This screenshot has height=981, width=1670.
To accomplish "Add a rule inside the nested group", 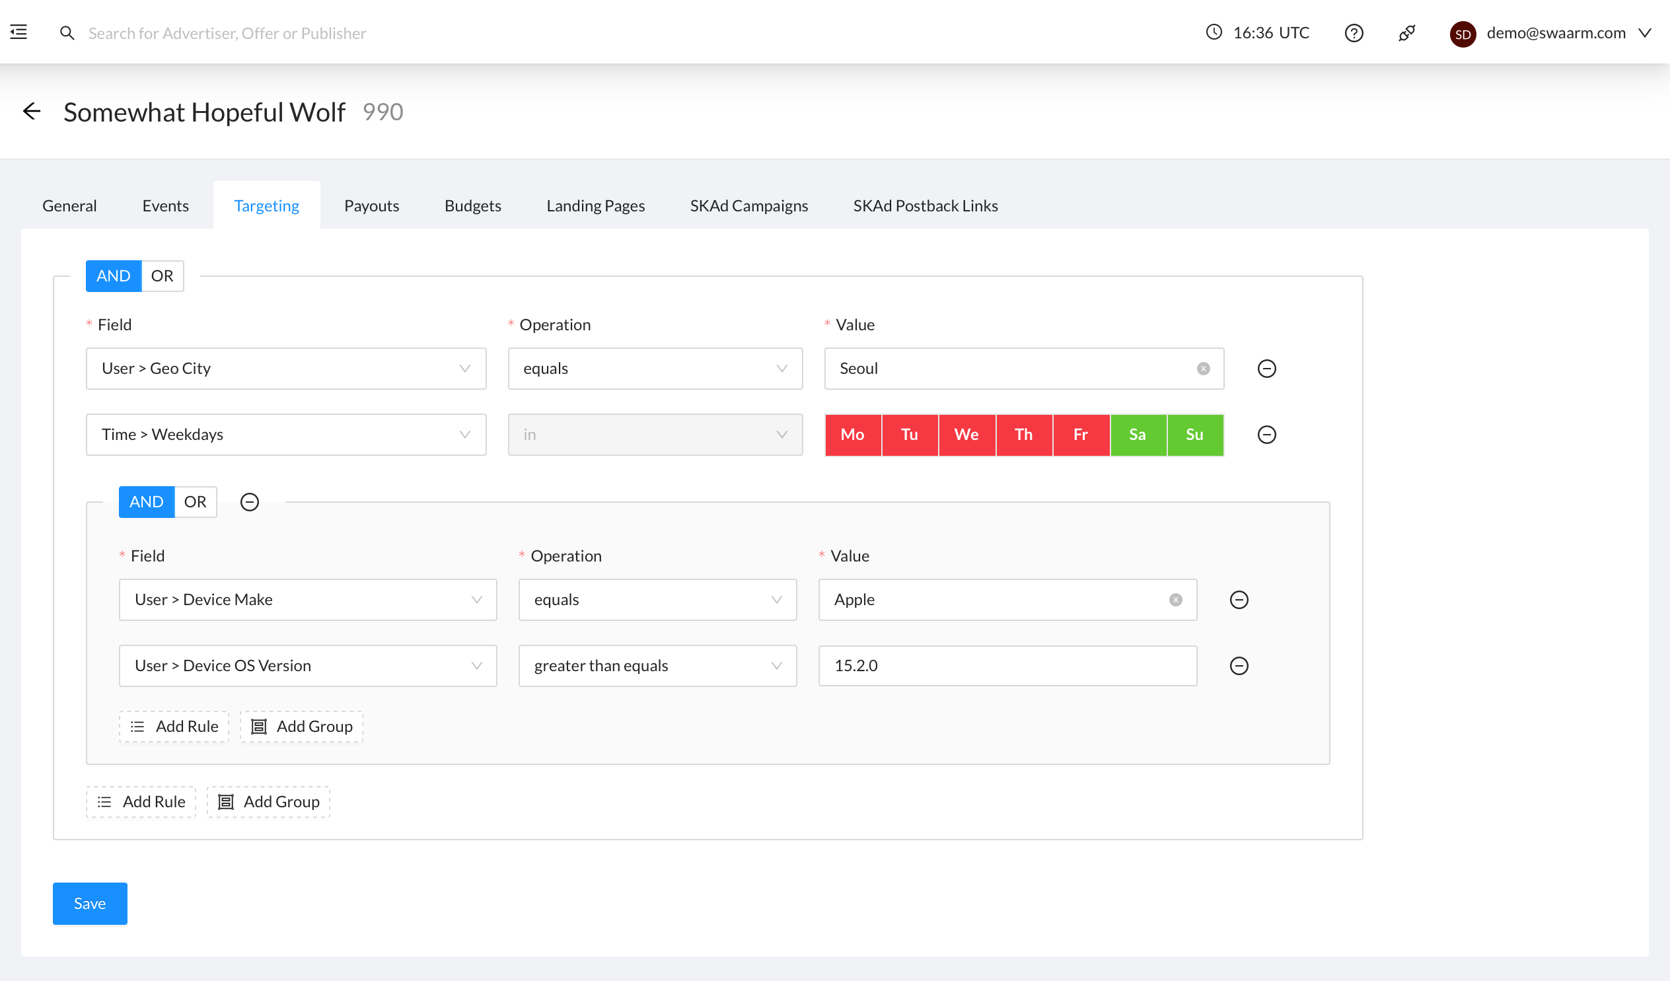I will tap(174, 726).
